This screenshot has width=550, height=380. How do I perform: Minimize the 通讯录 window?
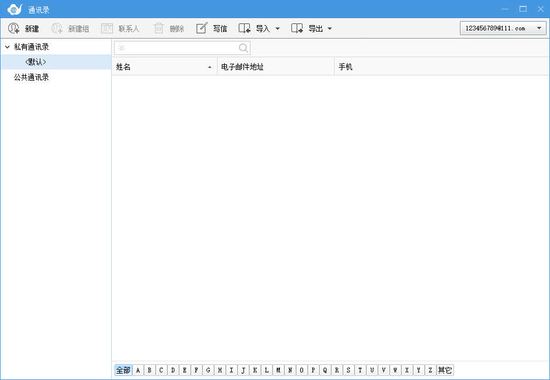tap(505, 9)
